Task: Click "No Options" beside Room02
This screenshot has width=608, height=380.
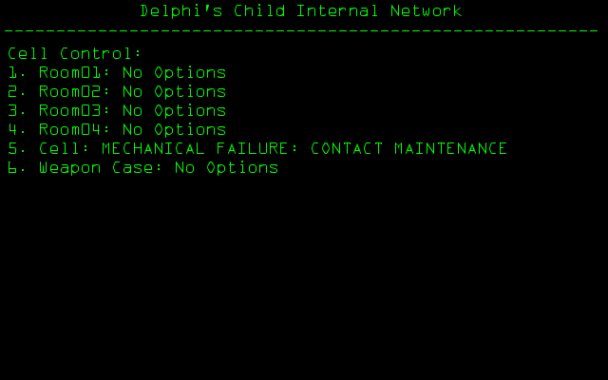Action: 174,91
